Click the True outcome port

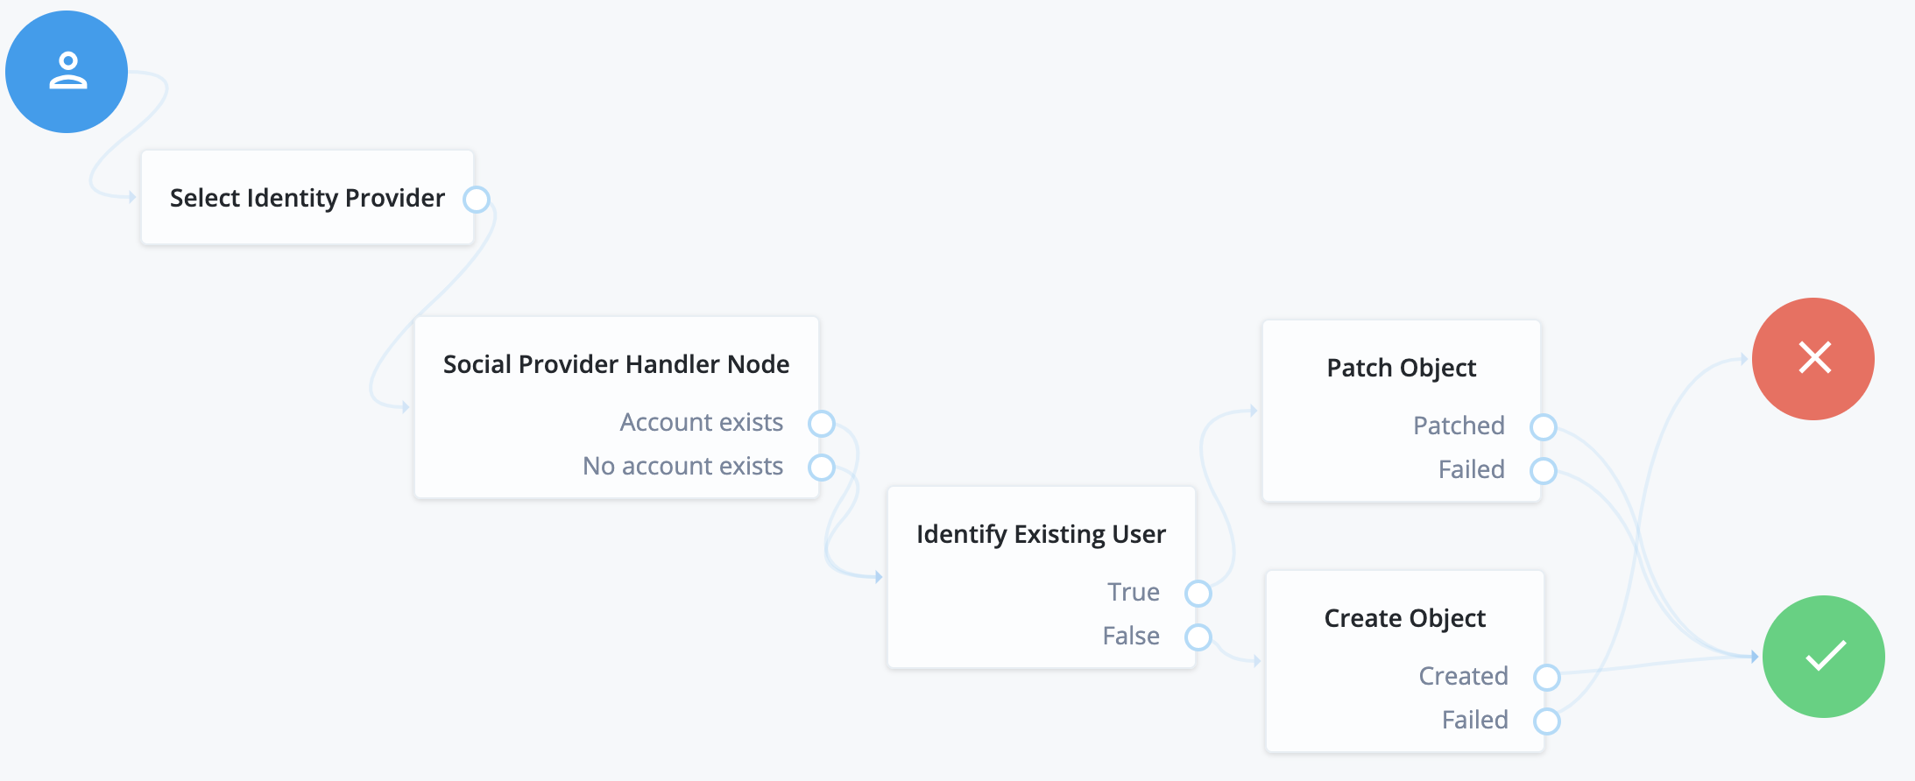point(1197,593)
